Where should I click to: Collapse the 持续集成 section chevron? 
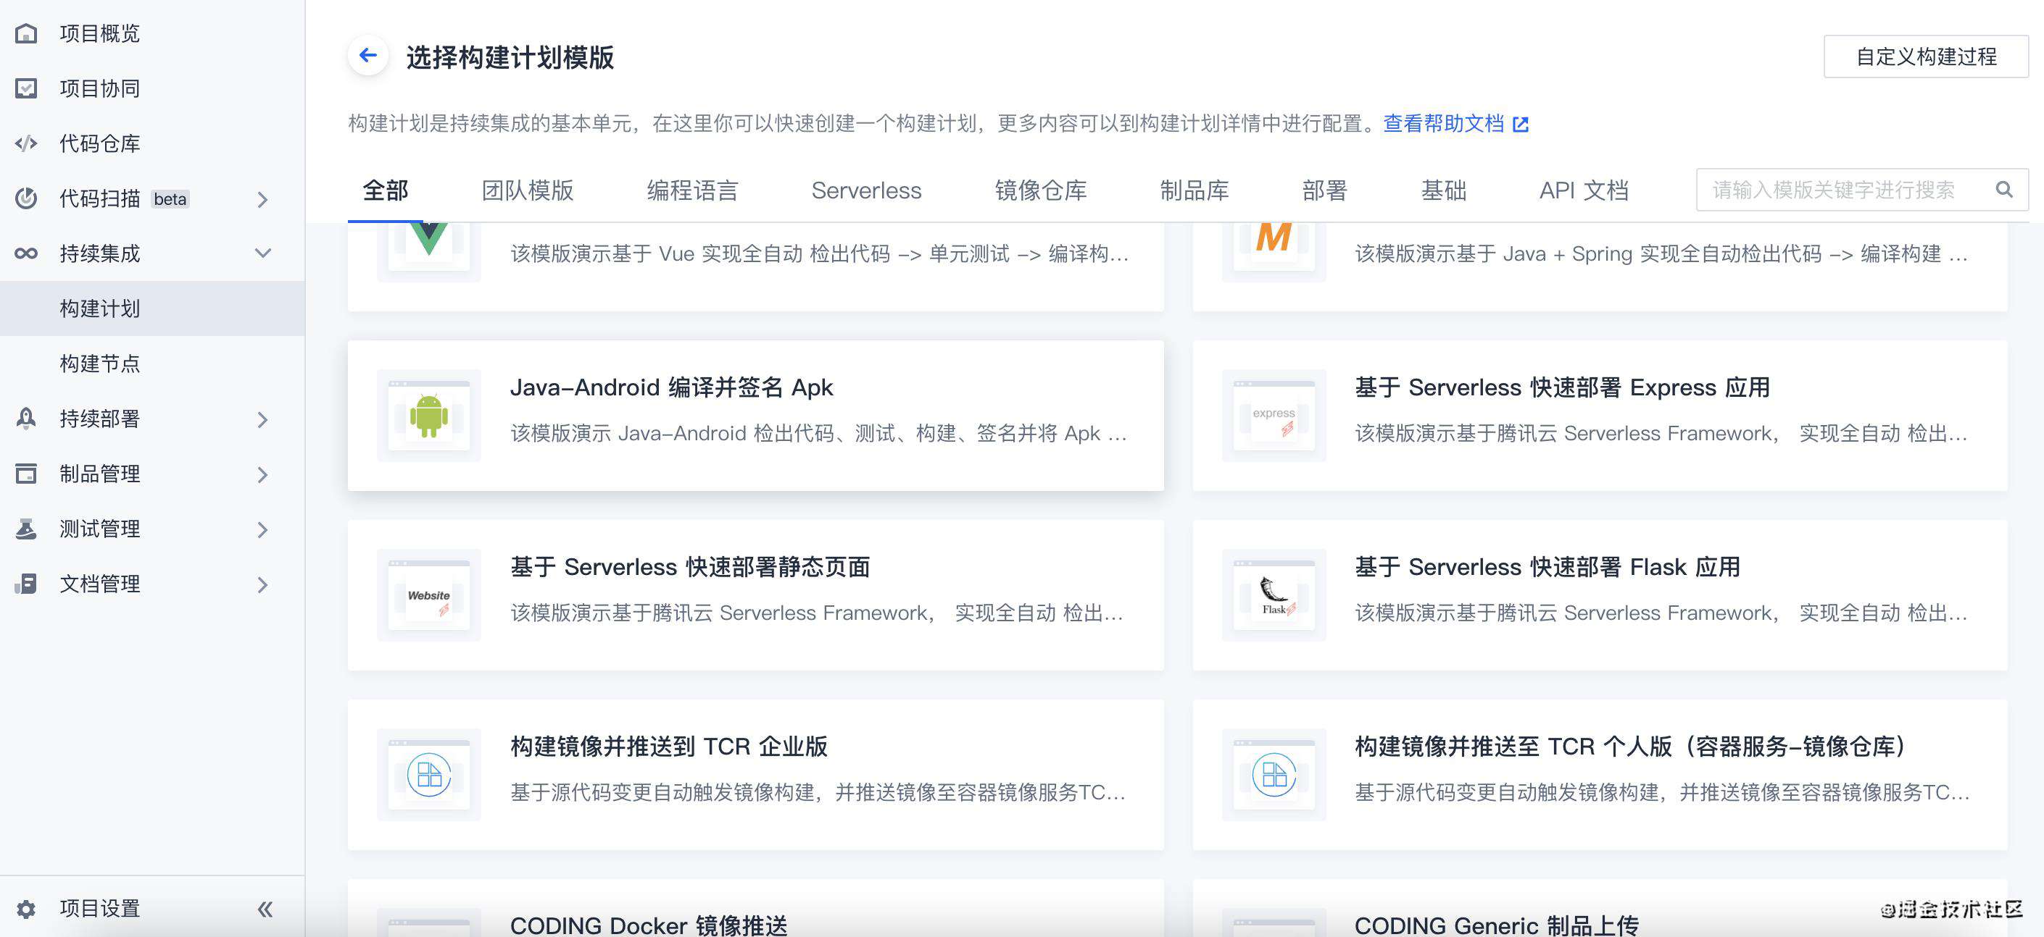tap(262, 253)
